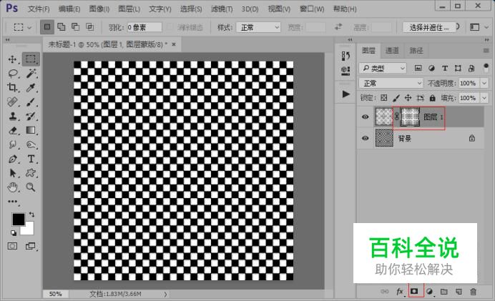This screenshot has width=495, height=301.
Task: Select the Horizontal Type tool
Action: pyautogui.click(x=31, y=159)
